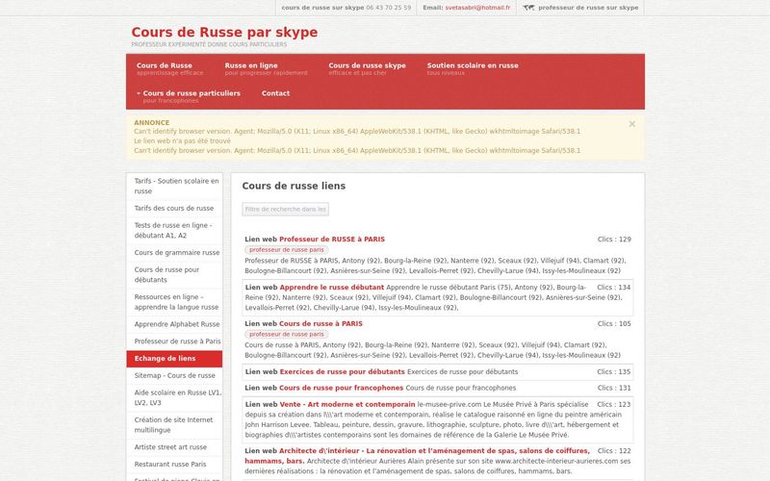
Task: Open Tests de russe en ligne sidebar item
Action: [x=174, y=230]
